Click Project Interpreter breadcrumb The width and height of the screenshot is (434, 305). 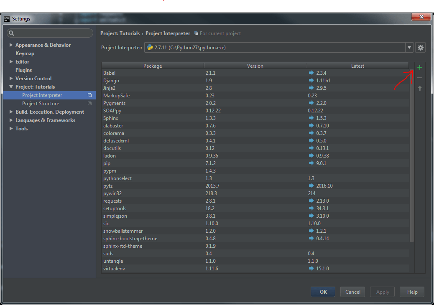168,33
